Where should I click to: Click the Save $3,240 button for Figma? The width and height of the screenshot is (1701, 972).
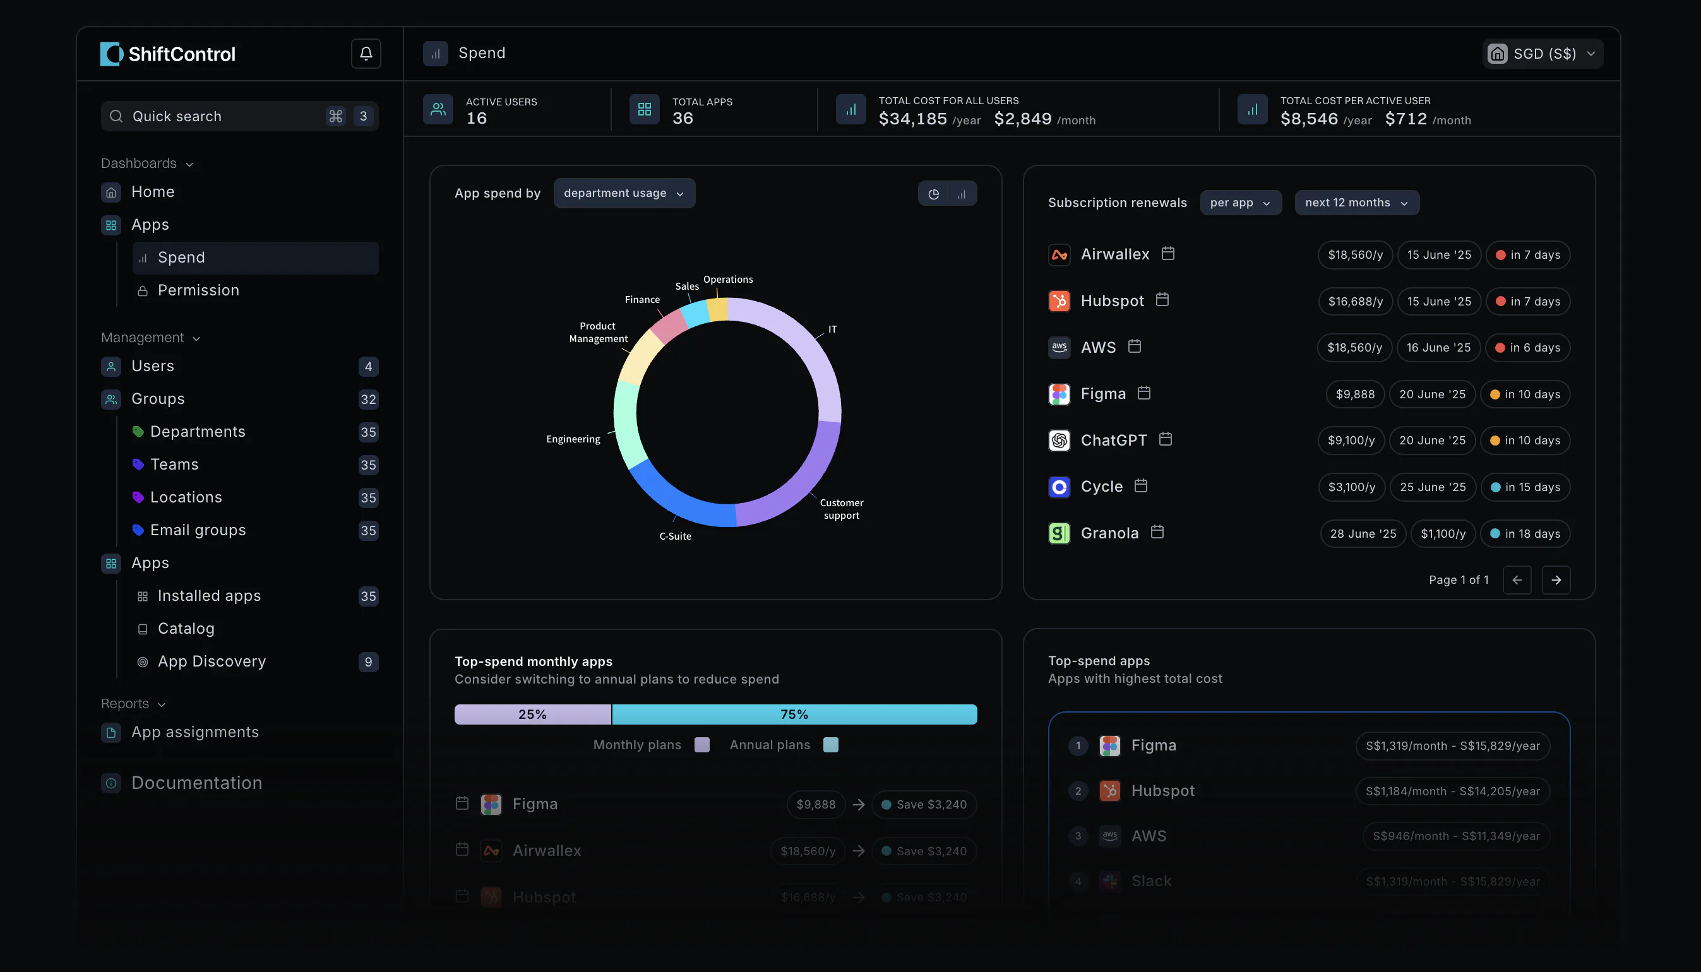tap(924, 805)
